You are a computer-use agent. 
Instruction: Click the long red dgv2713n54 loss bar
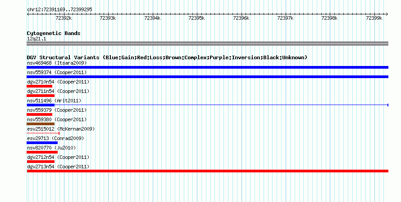207,171
